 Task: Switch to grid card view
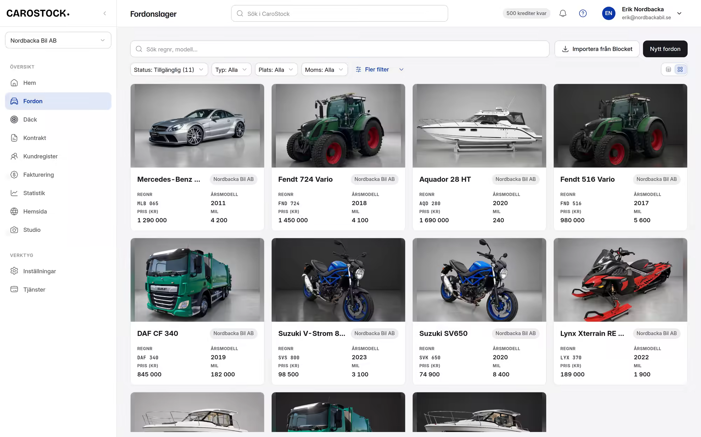680,69
